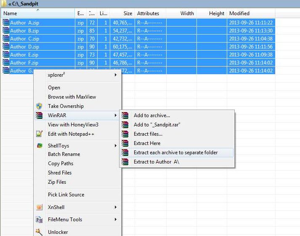Select the Author A.zip file name

pyautogui.click(x=25, y=23)
